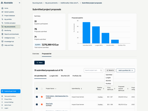Select the Portfolio (13) tab

coord(77,76)
